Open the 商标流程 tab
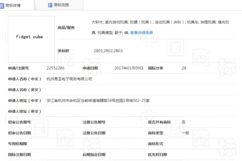The width and height of the screenshot is (242, 161). click(59, 5)
